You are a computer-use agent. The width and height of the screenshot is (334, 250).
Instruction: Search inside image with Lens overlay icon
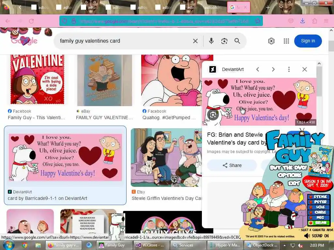pyautogui.click(x=213, y=115)
